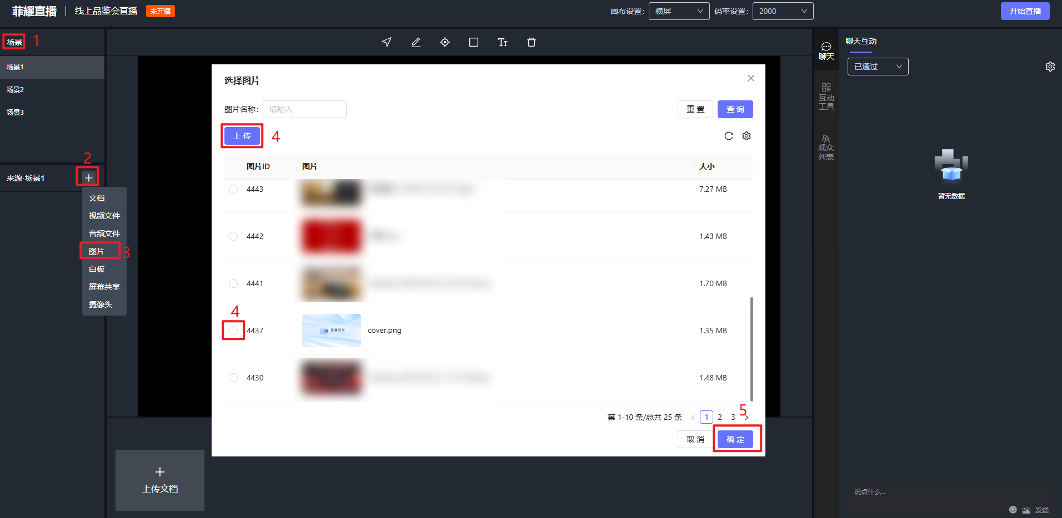This screenshot has width=1062, height=518.
Task: Expand the 已通过 chat filter dropdown
Action: [x=878, y=67]
